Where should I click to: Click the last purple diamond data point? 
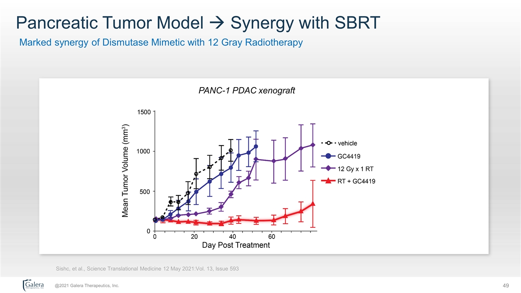(x=313, y=145)
